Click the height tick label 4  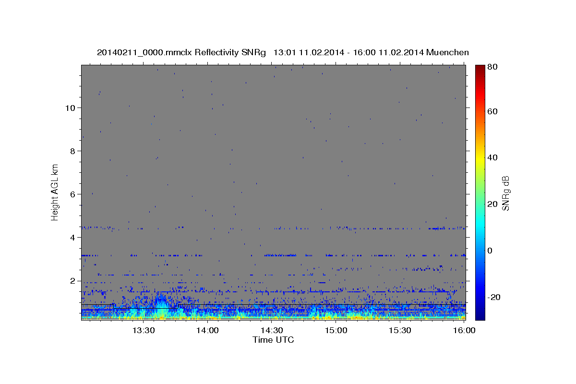pos(72,238)
